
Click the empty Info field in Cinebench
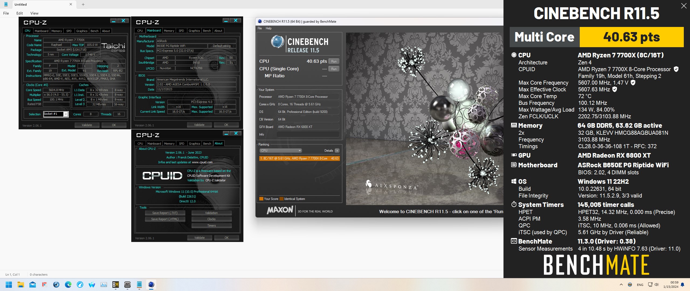[308, 134]
